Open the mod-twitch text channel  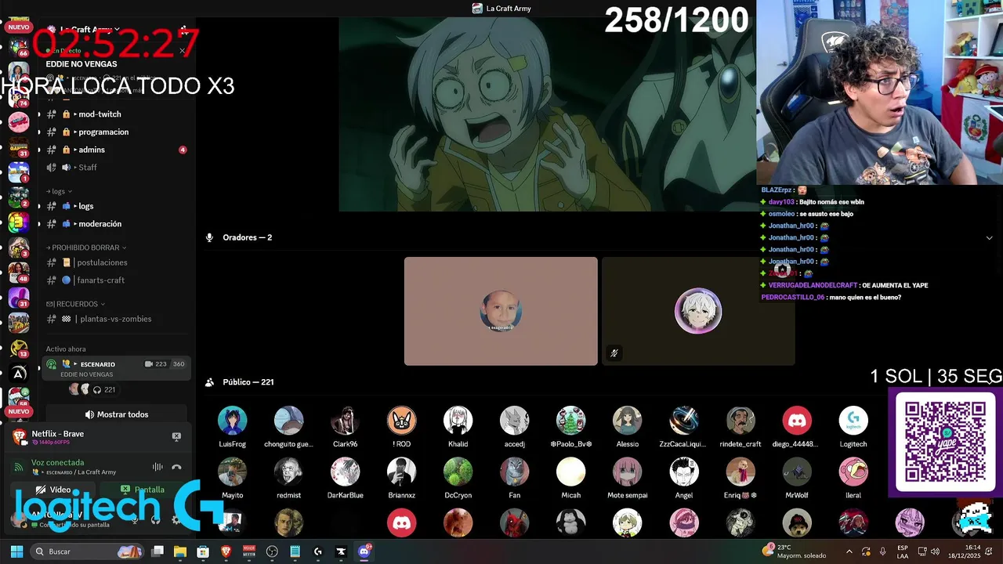tap(114, 114)
